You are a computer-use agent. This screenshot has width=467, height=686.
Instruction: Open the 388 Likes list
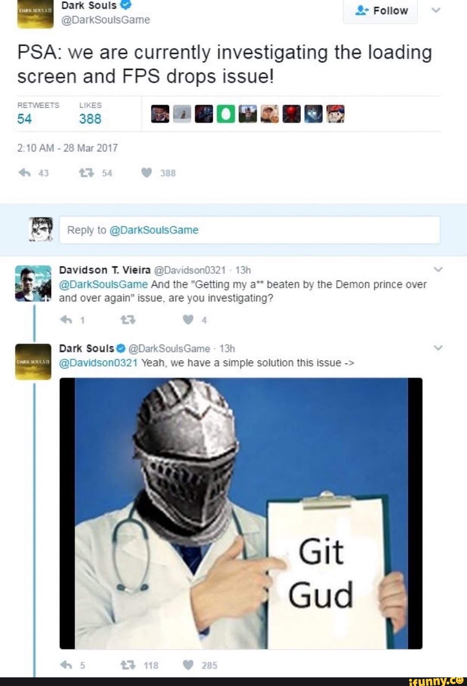tap(90, 113)
